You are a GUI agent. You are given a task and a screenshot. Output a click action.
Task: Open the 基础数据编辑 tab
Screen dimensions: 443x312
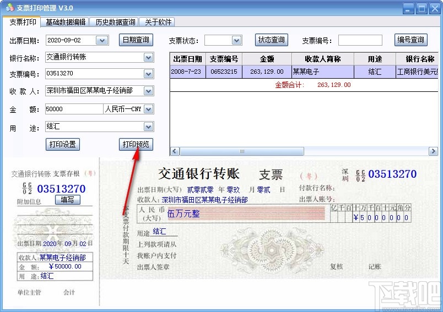click(66, 22)
